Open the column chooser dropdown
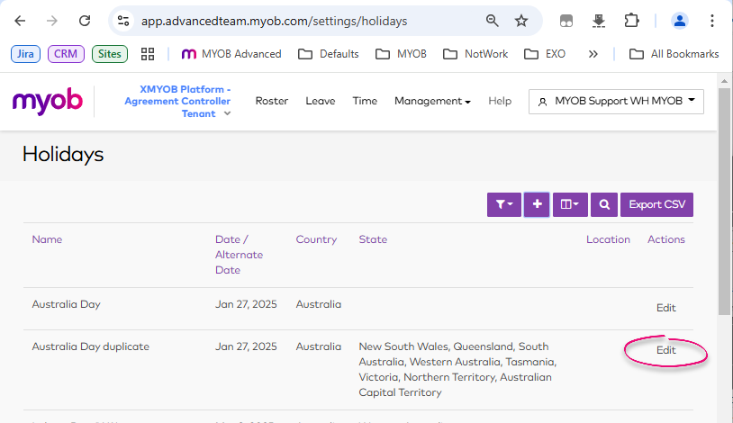 569,204
